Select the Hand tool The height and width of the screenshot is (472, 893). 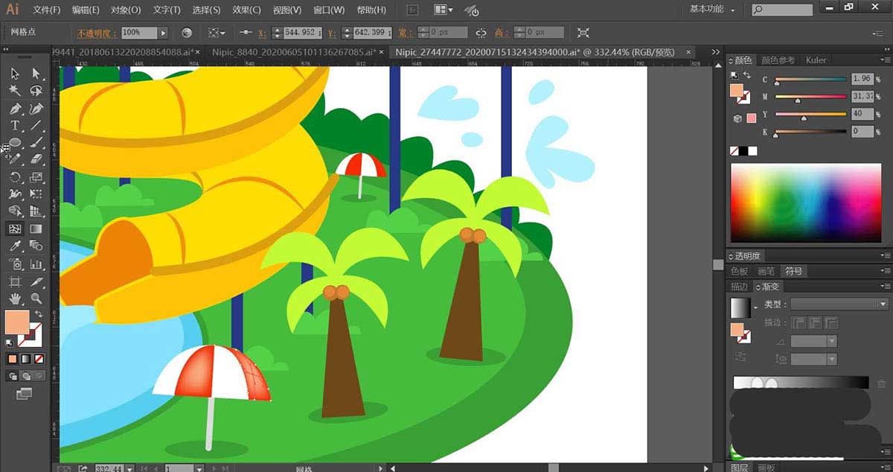click(15, 299)
